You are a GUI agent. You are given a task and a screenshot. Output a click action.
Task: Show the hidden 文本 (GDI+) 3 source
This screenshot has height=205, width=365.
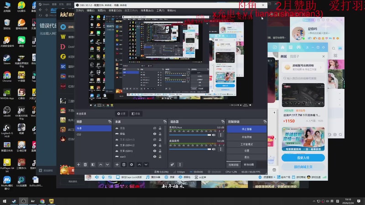click(155, 139)
